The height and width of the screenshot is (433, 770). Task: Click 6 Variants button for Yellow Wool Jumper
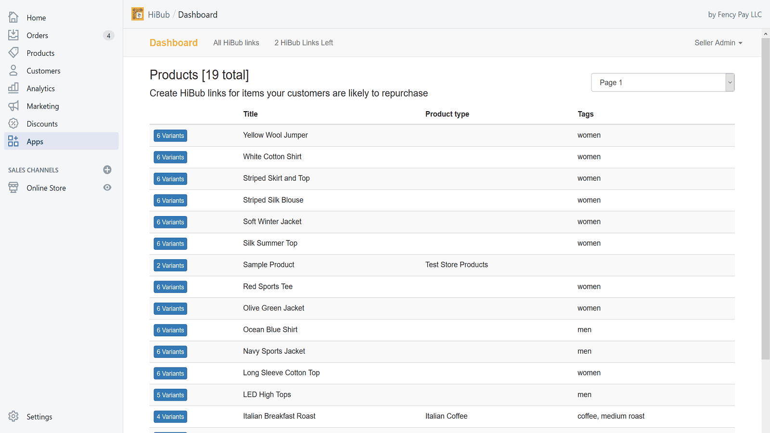pyautogui.click(x=170, y=136)
